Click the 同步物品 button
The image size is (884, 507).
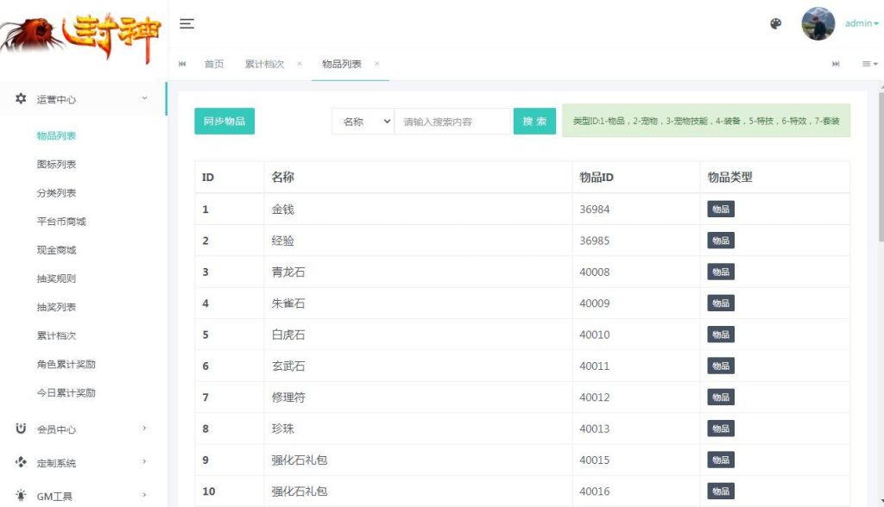click(x=224, y=121)
